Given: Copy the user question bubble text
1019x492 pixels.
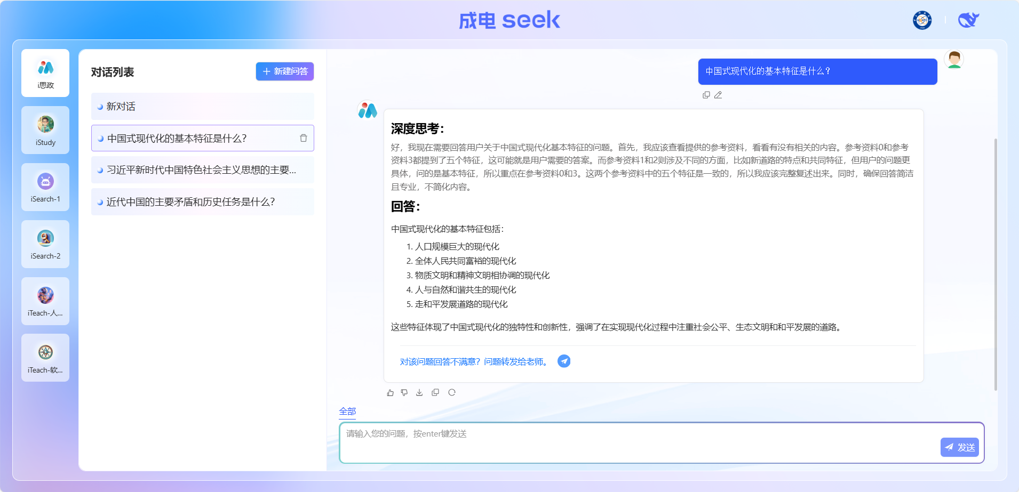Looking at the screenshot, I should point(706,95).
